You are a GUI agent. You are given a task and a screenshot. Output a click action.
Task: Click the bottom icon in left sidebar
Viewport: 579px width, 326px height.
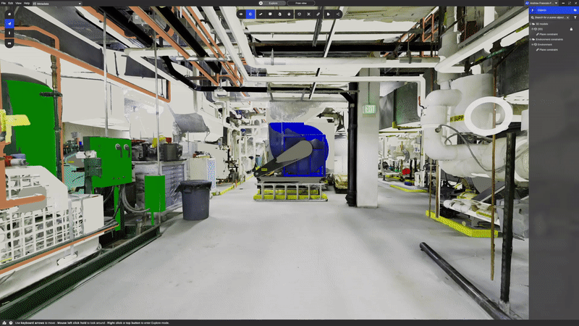click(x=9, y=43)
